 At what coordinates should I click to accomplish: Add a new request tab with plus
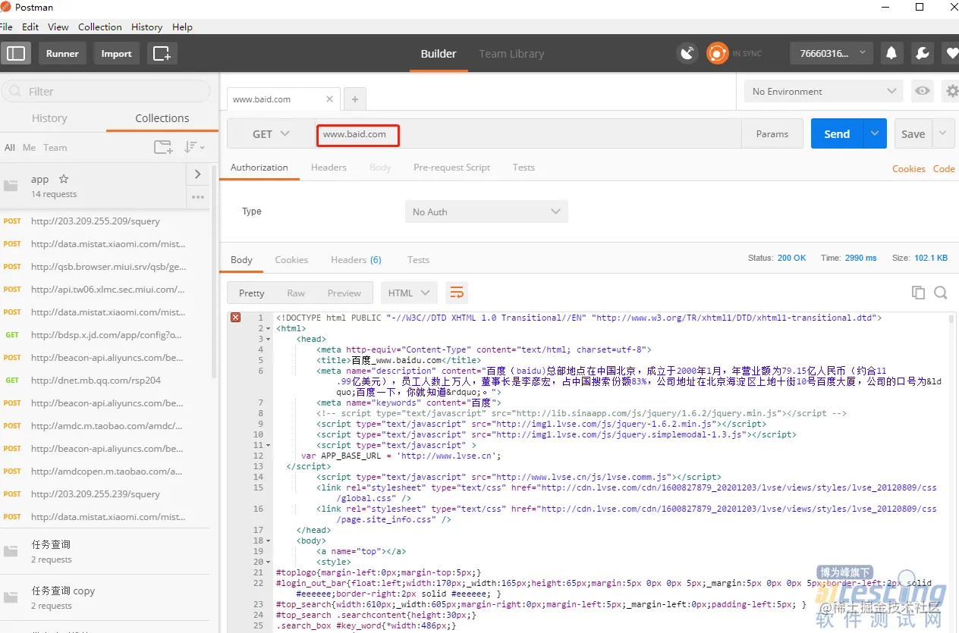(x=354, y=99)
